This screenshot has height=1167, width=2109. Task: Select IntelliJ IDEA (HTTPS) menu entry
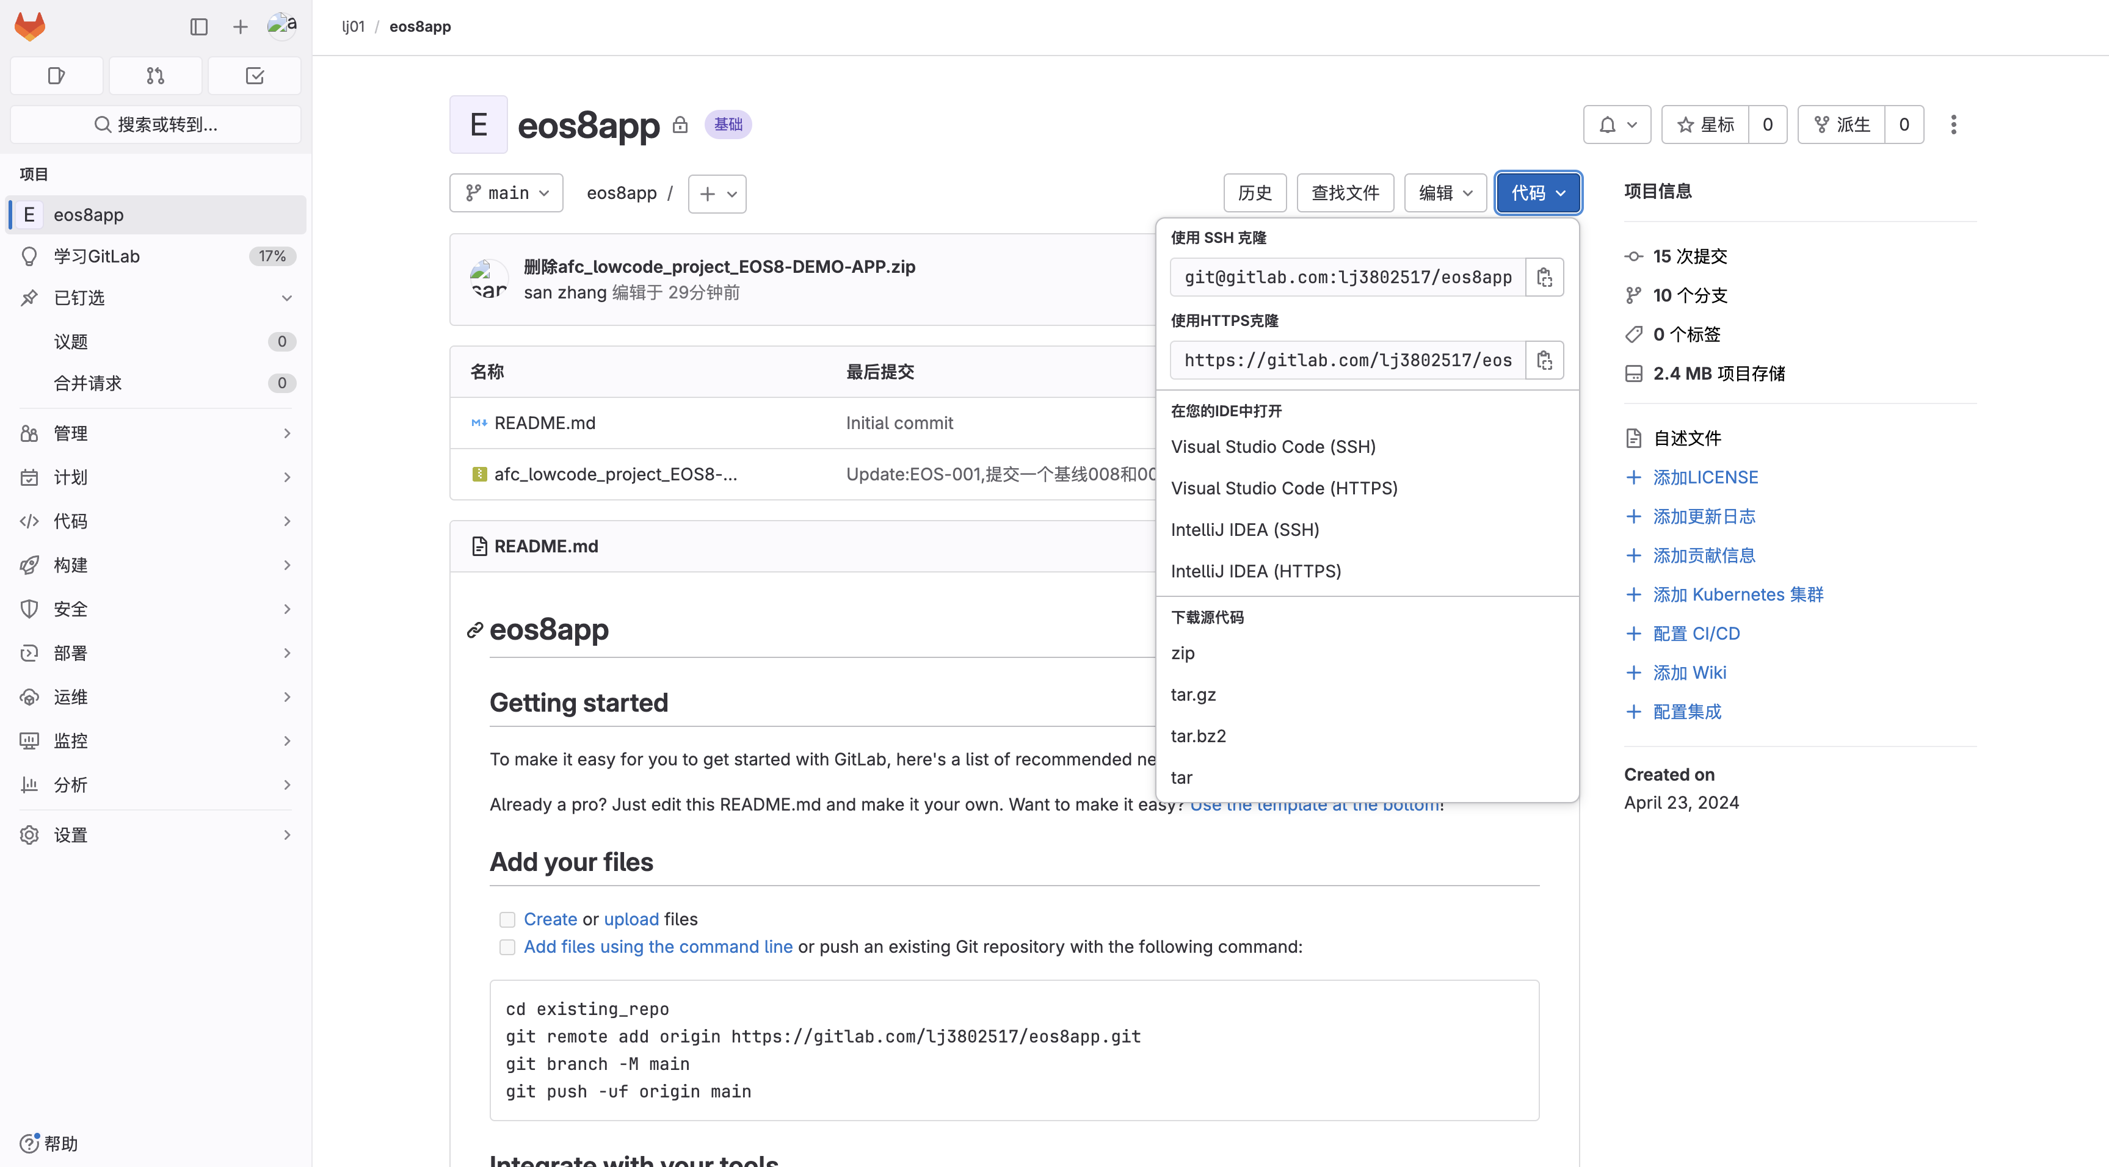coord(1256,571)
